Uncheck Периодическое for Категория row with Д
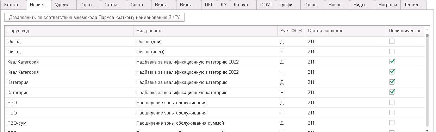Image resolution: width=436 pixels, height=132 pixels. (x=392, y=82)
